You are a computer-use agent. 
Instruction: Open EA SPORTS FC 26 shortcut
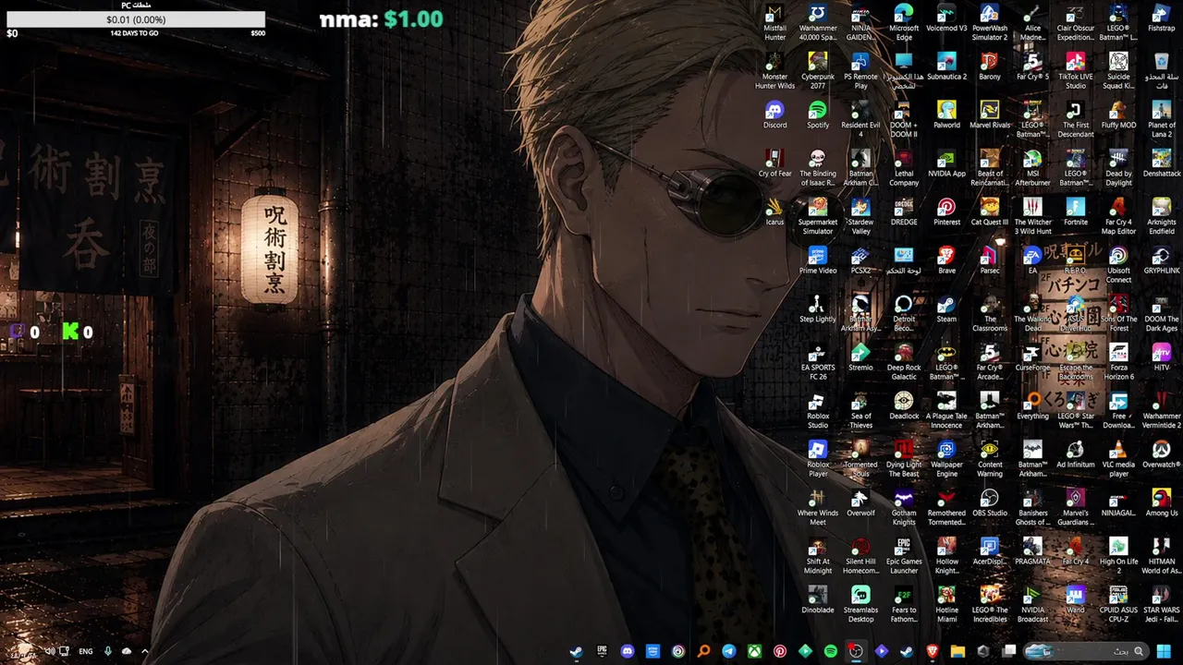click(818, 362)
